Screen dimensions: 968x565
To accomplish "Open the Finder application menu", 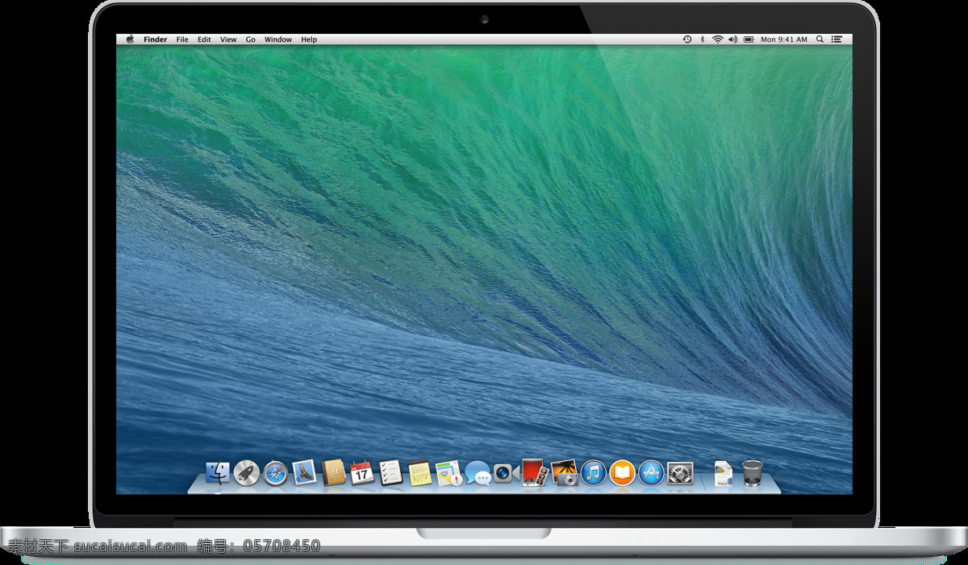I will click(x=156, y=39).
